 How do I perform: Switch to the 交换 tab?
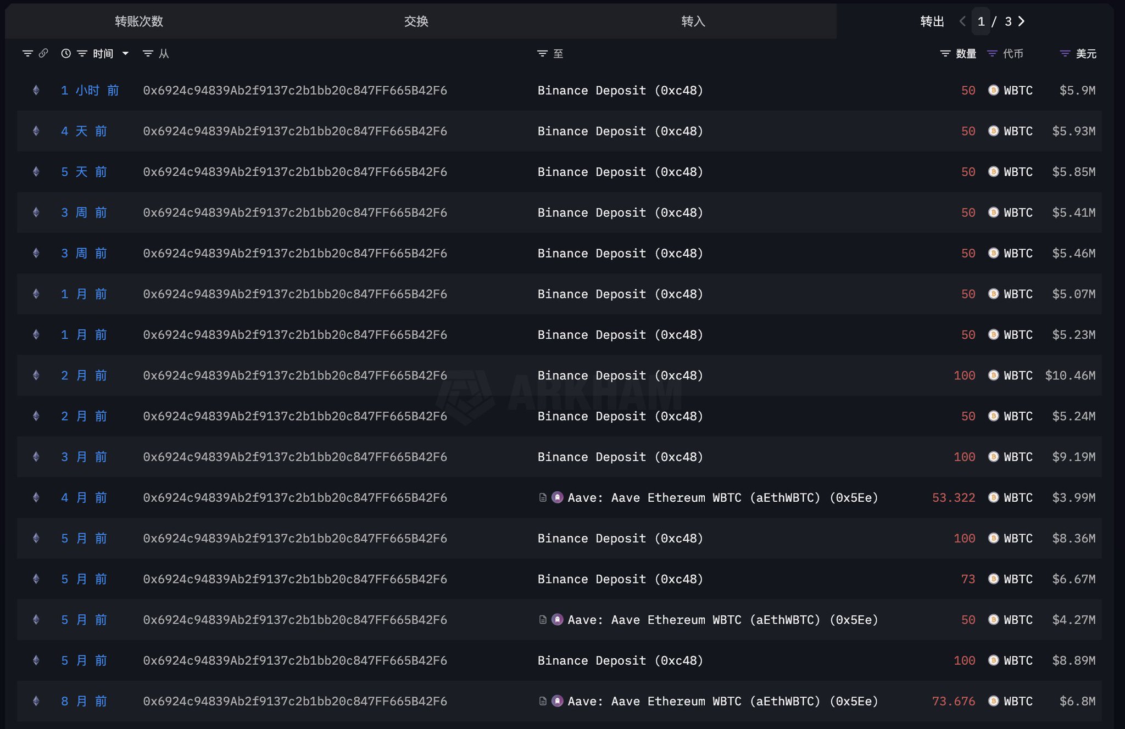pyautogui.click(x=416, y=21)
